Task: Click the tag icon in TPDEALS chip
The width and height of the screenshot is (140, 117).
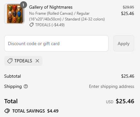Action: coord(10,61)
